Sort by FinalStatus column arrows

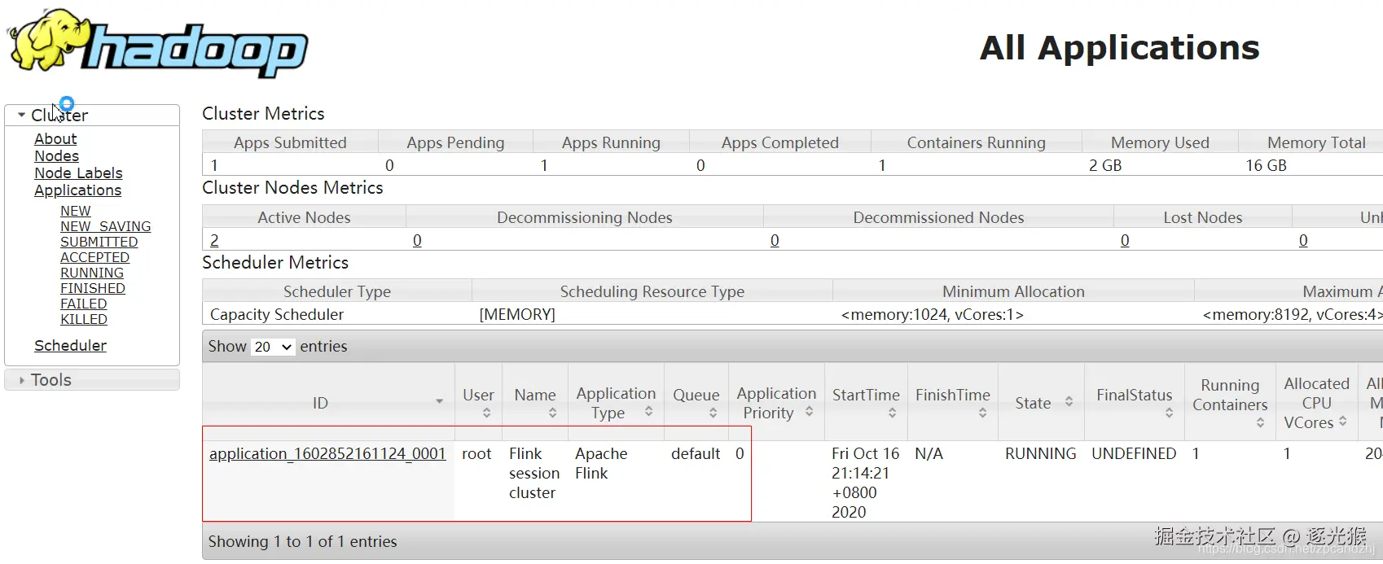pyautogui.click(x=1169, y=413)
